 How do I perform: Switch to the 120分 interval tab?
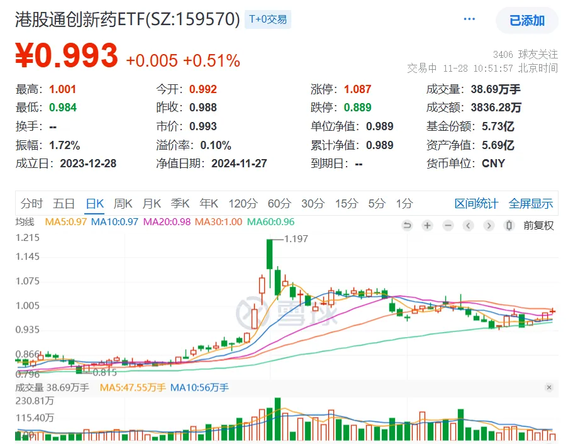pyautogui.click(x=243, y=203)
